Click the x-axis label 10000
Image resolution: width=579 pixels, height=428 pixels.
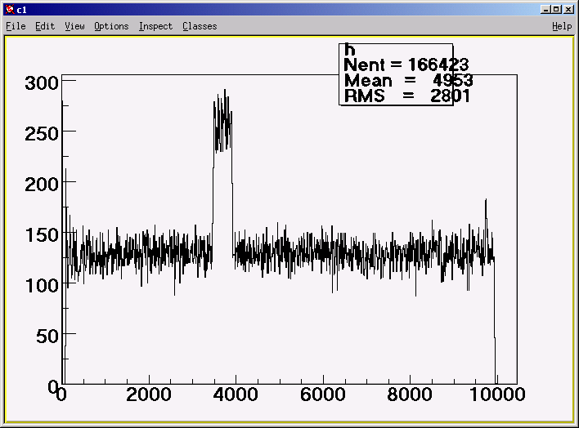(x=497, y=395)
